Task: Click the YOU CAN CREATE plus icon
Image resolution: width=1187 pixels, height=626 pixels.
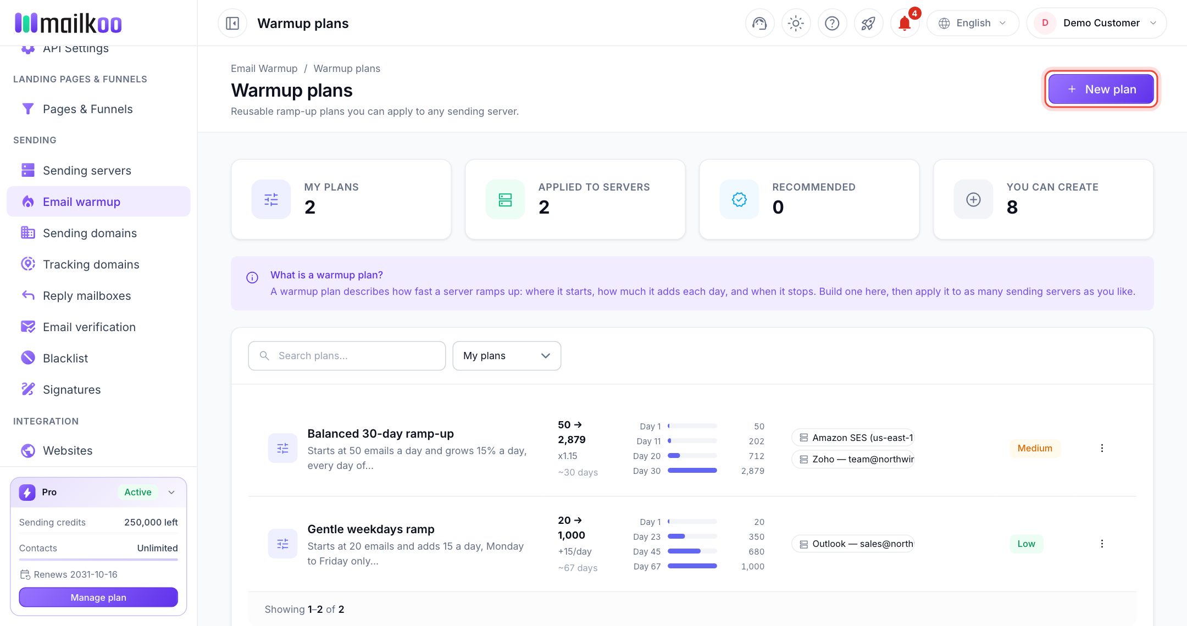Action: click(973, 199)
